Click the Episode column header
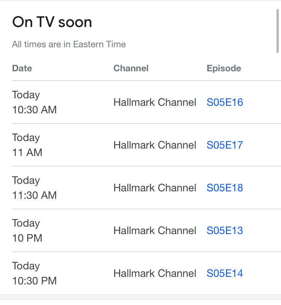This screenshot has height=305, width=281. pos(224,68)
